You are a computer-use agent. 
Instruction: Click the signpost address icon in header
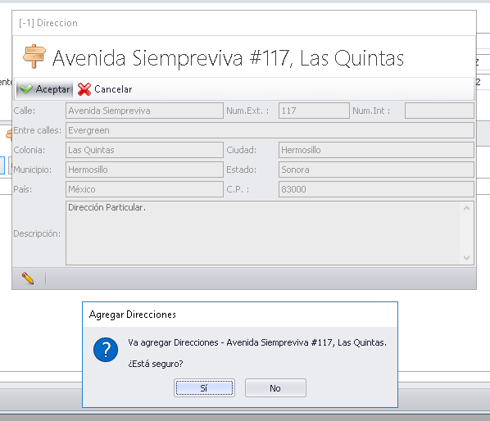pyautogui.click(x=34, y=57)
